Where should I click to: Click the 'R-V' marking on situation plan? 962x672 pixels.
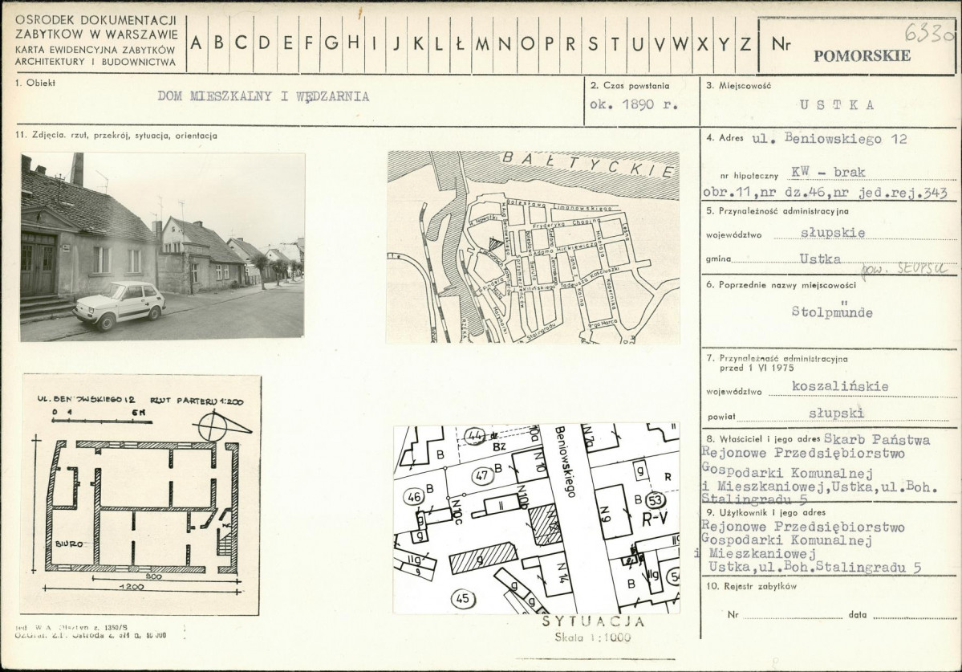(656, 521)
